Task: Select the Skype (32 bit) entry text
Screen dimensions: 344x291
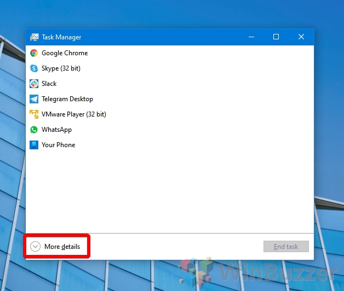Action: point(61,68)
